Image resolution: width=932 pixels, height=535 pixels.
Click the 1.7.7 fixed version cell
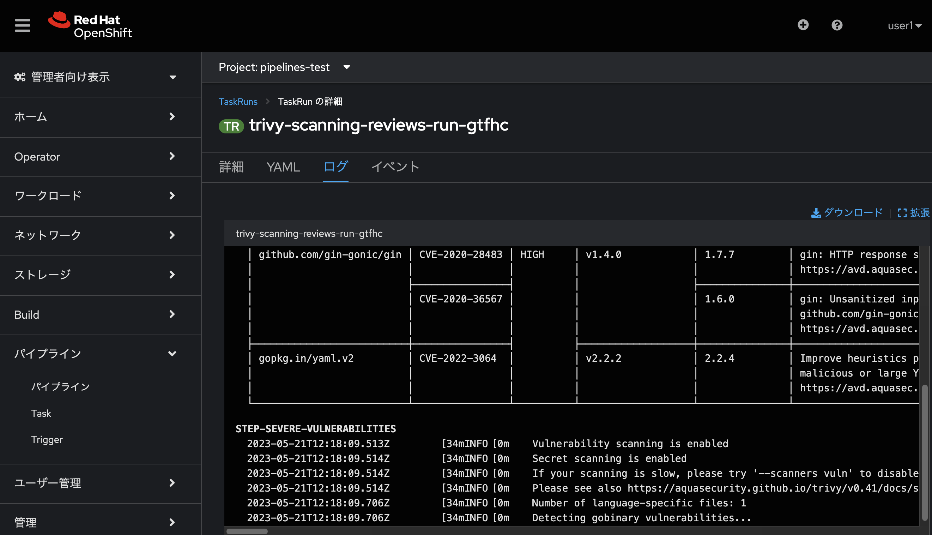pyautogui.click(x=719, y=255)
